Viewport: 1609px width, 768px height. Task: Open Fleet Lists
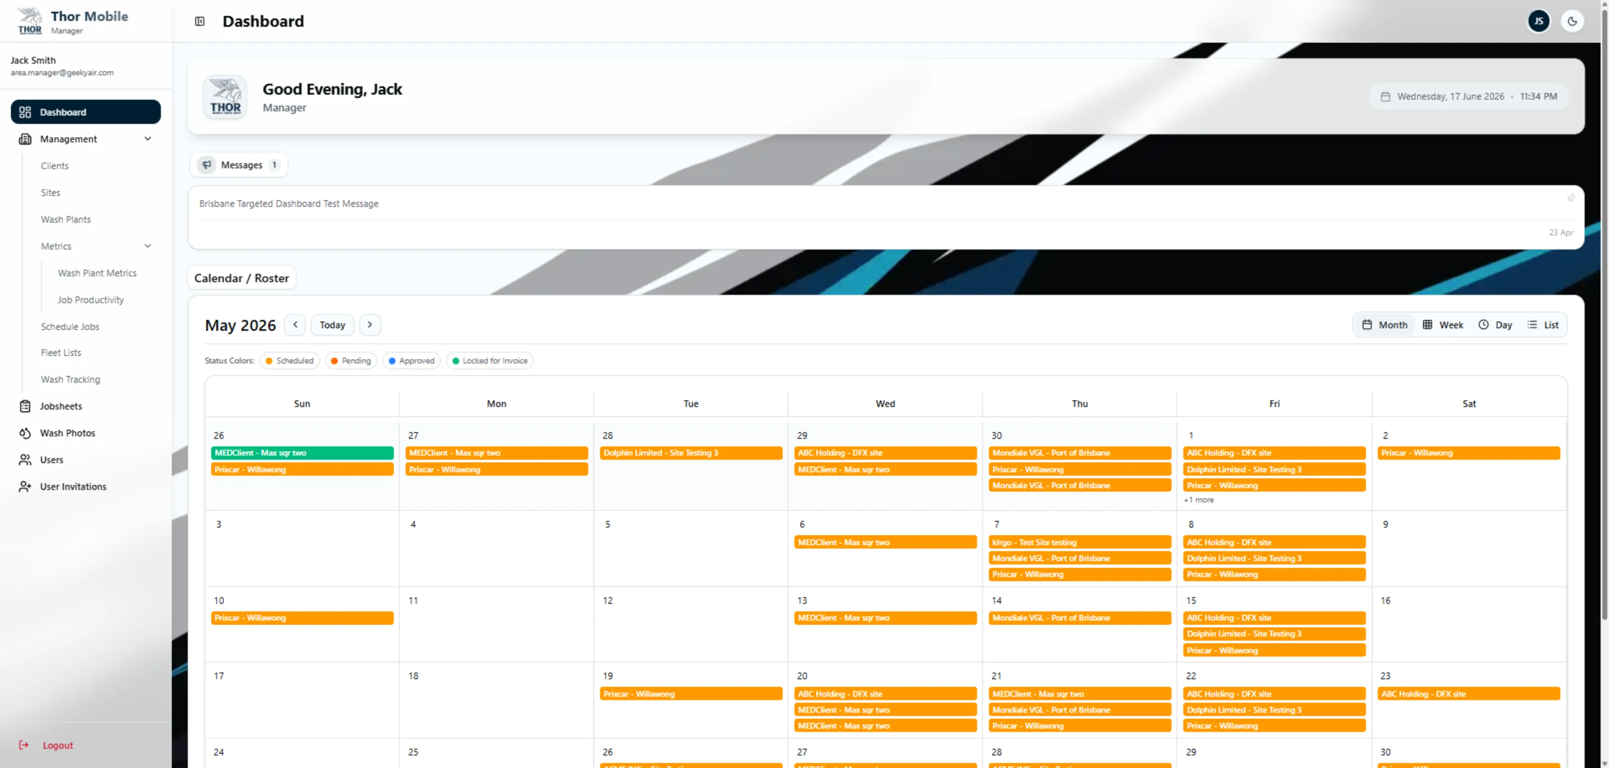(x=61, y=353)
